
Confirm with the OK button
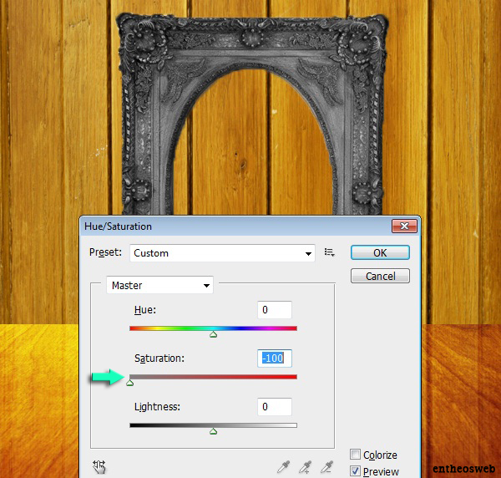[380, 252]
